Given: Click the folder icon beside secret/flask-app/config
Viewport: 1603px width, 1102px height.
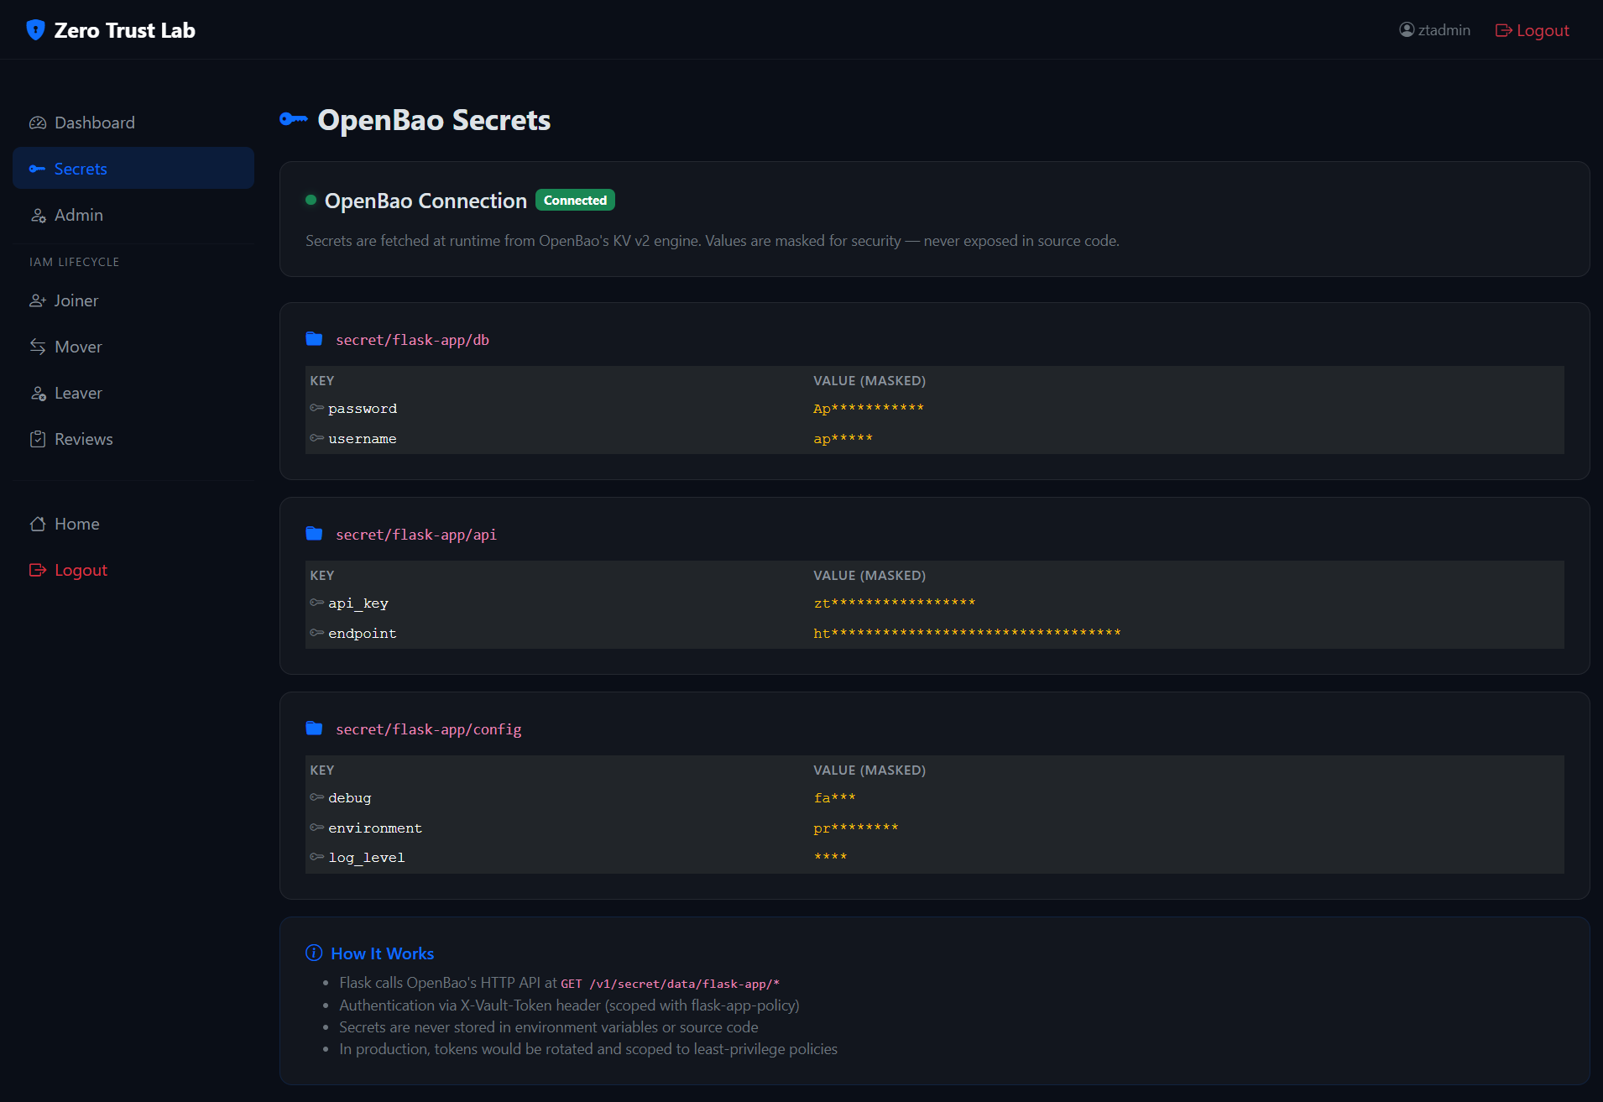Looking at the screenshot, I should [x=314, y=729].
